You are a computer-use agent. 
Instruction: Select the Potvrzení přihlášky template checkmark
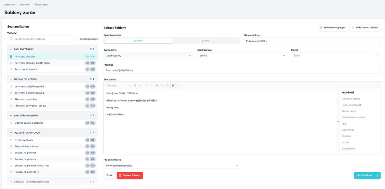[x=11, y=56]
